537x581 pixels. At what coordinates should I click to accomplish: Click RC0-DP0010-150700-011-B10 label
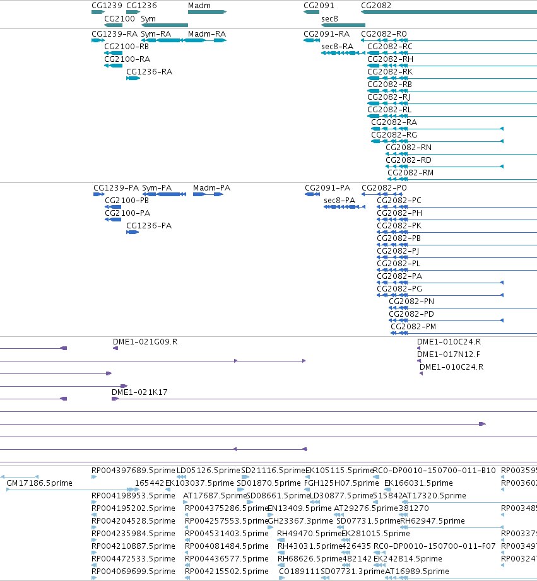tap(434, 471)
